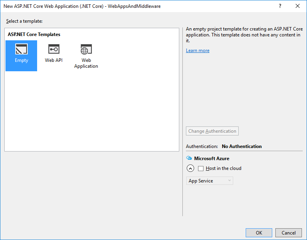Choose the Web API template icon
The image size is (307, 240).
click(x=54, y=49)
